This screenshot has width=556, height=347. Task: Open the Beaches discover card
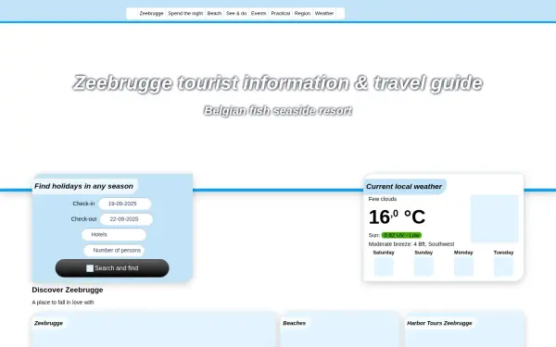(x=340, y=329)
